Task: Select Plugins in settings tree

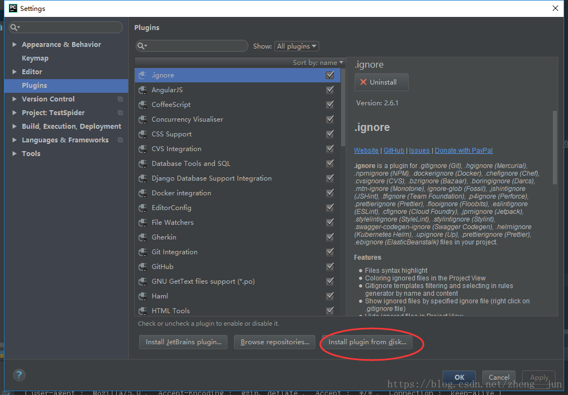Action: click(66, 86)
